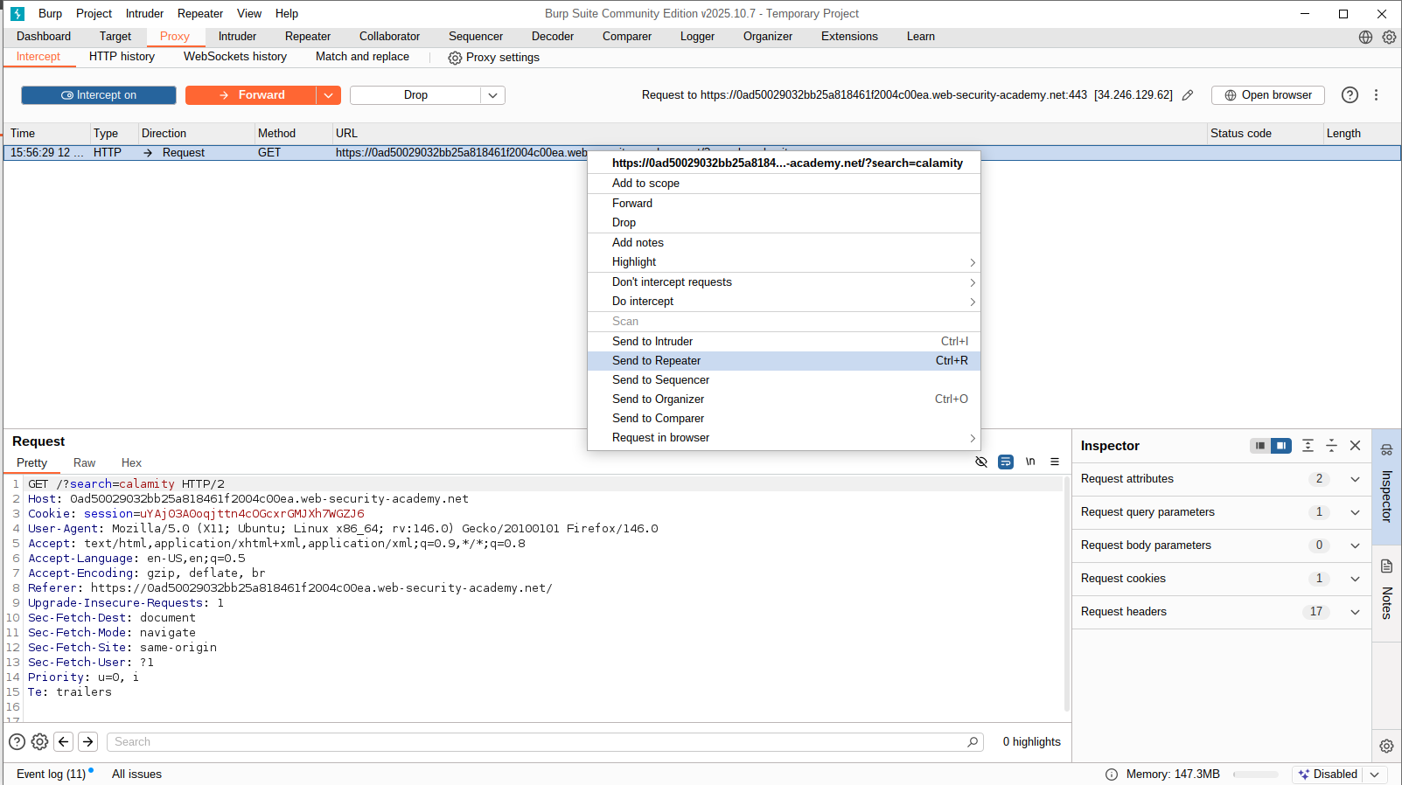Image resolution: width=1402 pixels, height=785 pixels.
Task: Forward the intercepted request
Action: [251, 95]
